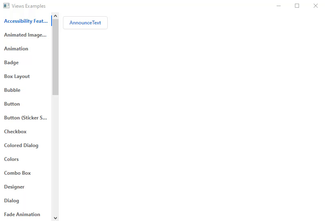The image size is (325, 221).
Task: Click the AnnounceText button
Action: pyautogui.click(x=85, y=23)
